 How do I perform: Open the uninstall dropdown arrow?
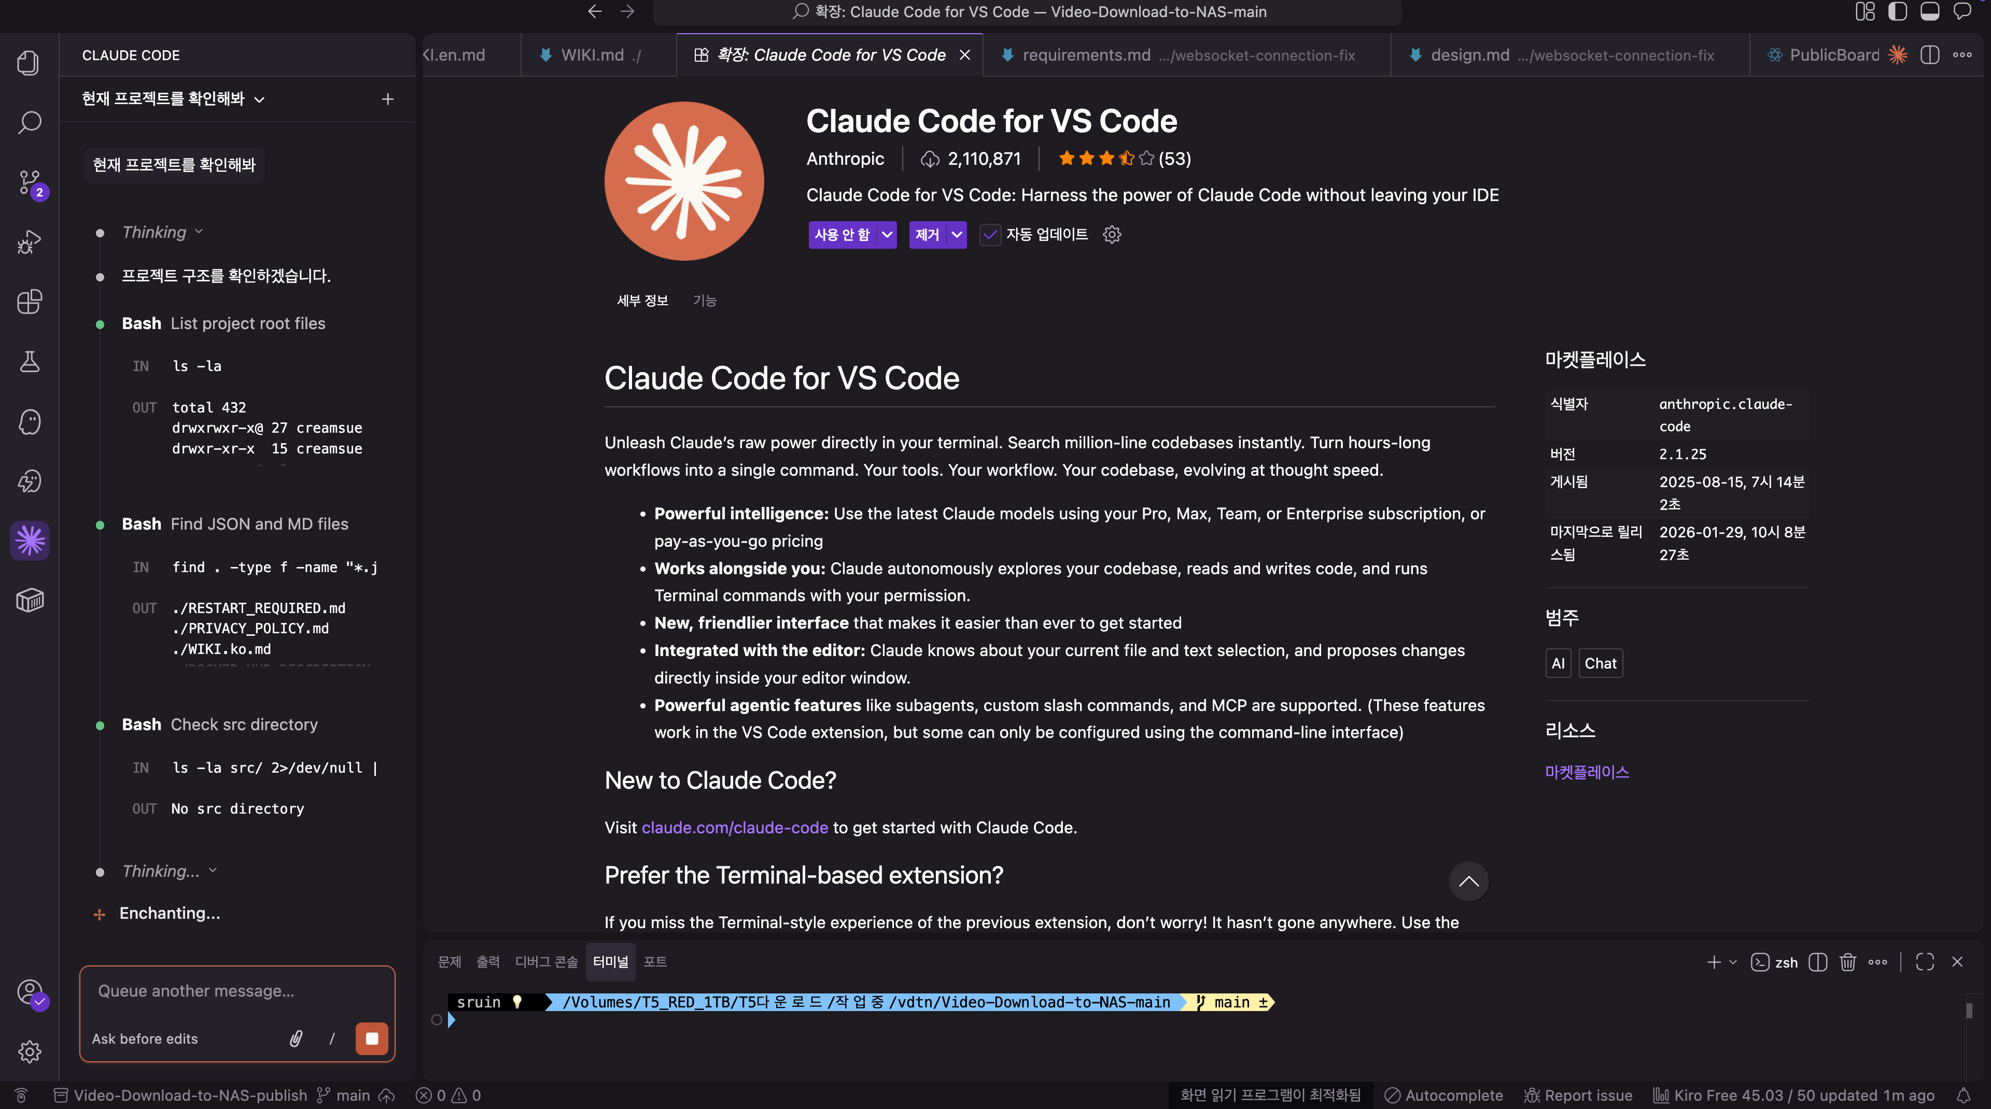pyautogui.click(x=957, y=235)
